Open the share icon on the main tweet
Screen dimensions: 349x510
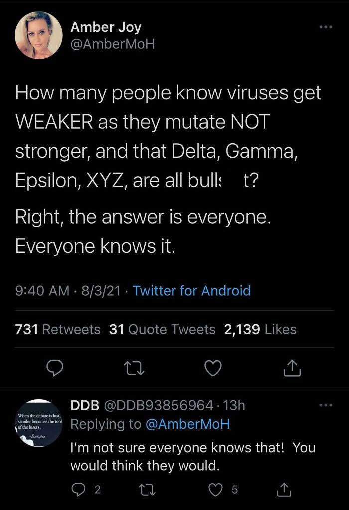292,368
